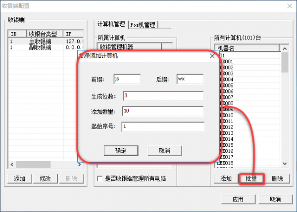Confirm with the 确定 button
Viewport: 297px width, 212px height.
coord(121,151)
